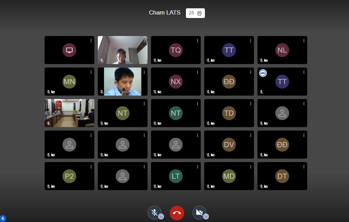Click the screen share presentation avatar tile
The width and height of the screenshot is (349, 222).
(69, 50)
